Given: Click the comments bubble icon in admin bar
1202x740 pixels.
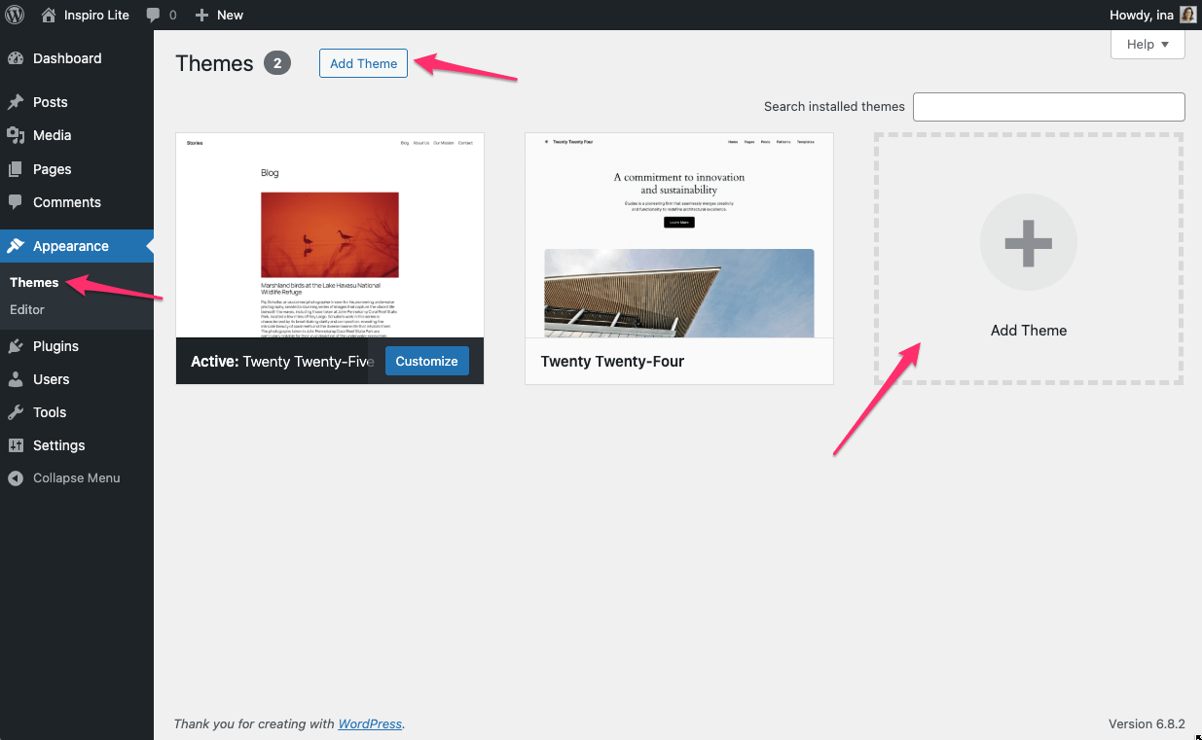Looking at the screenshot, I should click(x=153, y=15).
